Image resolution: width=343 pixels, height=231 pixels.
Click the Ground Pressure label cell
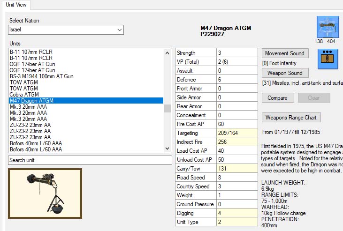[x=196, y=204]
